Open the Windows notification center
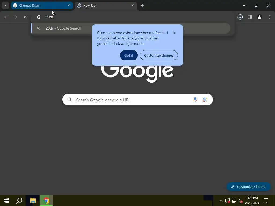 (266, 201)
